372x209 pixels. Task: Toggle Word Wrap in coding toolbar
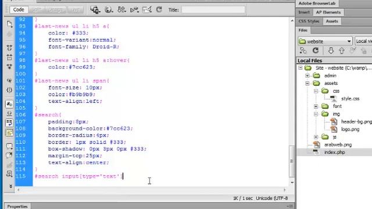pyautogui.click(x=9, y=122)
